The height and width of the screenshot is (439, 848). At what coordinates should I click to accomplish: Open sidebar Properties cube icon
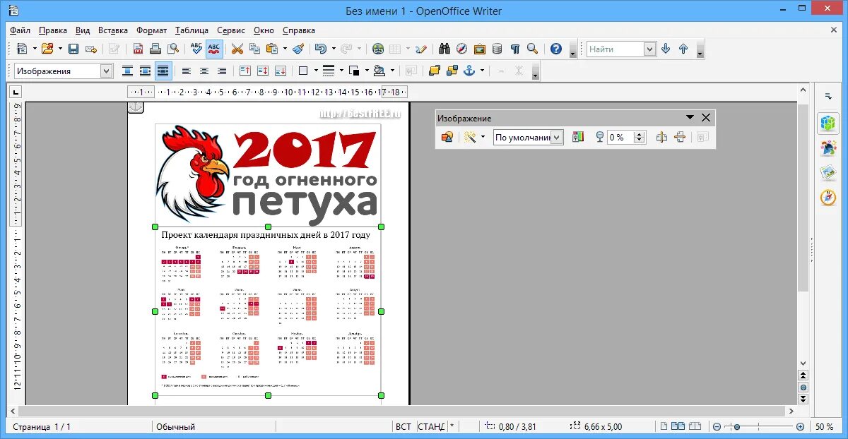828,124
